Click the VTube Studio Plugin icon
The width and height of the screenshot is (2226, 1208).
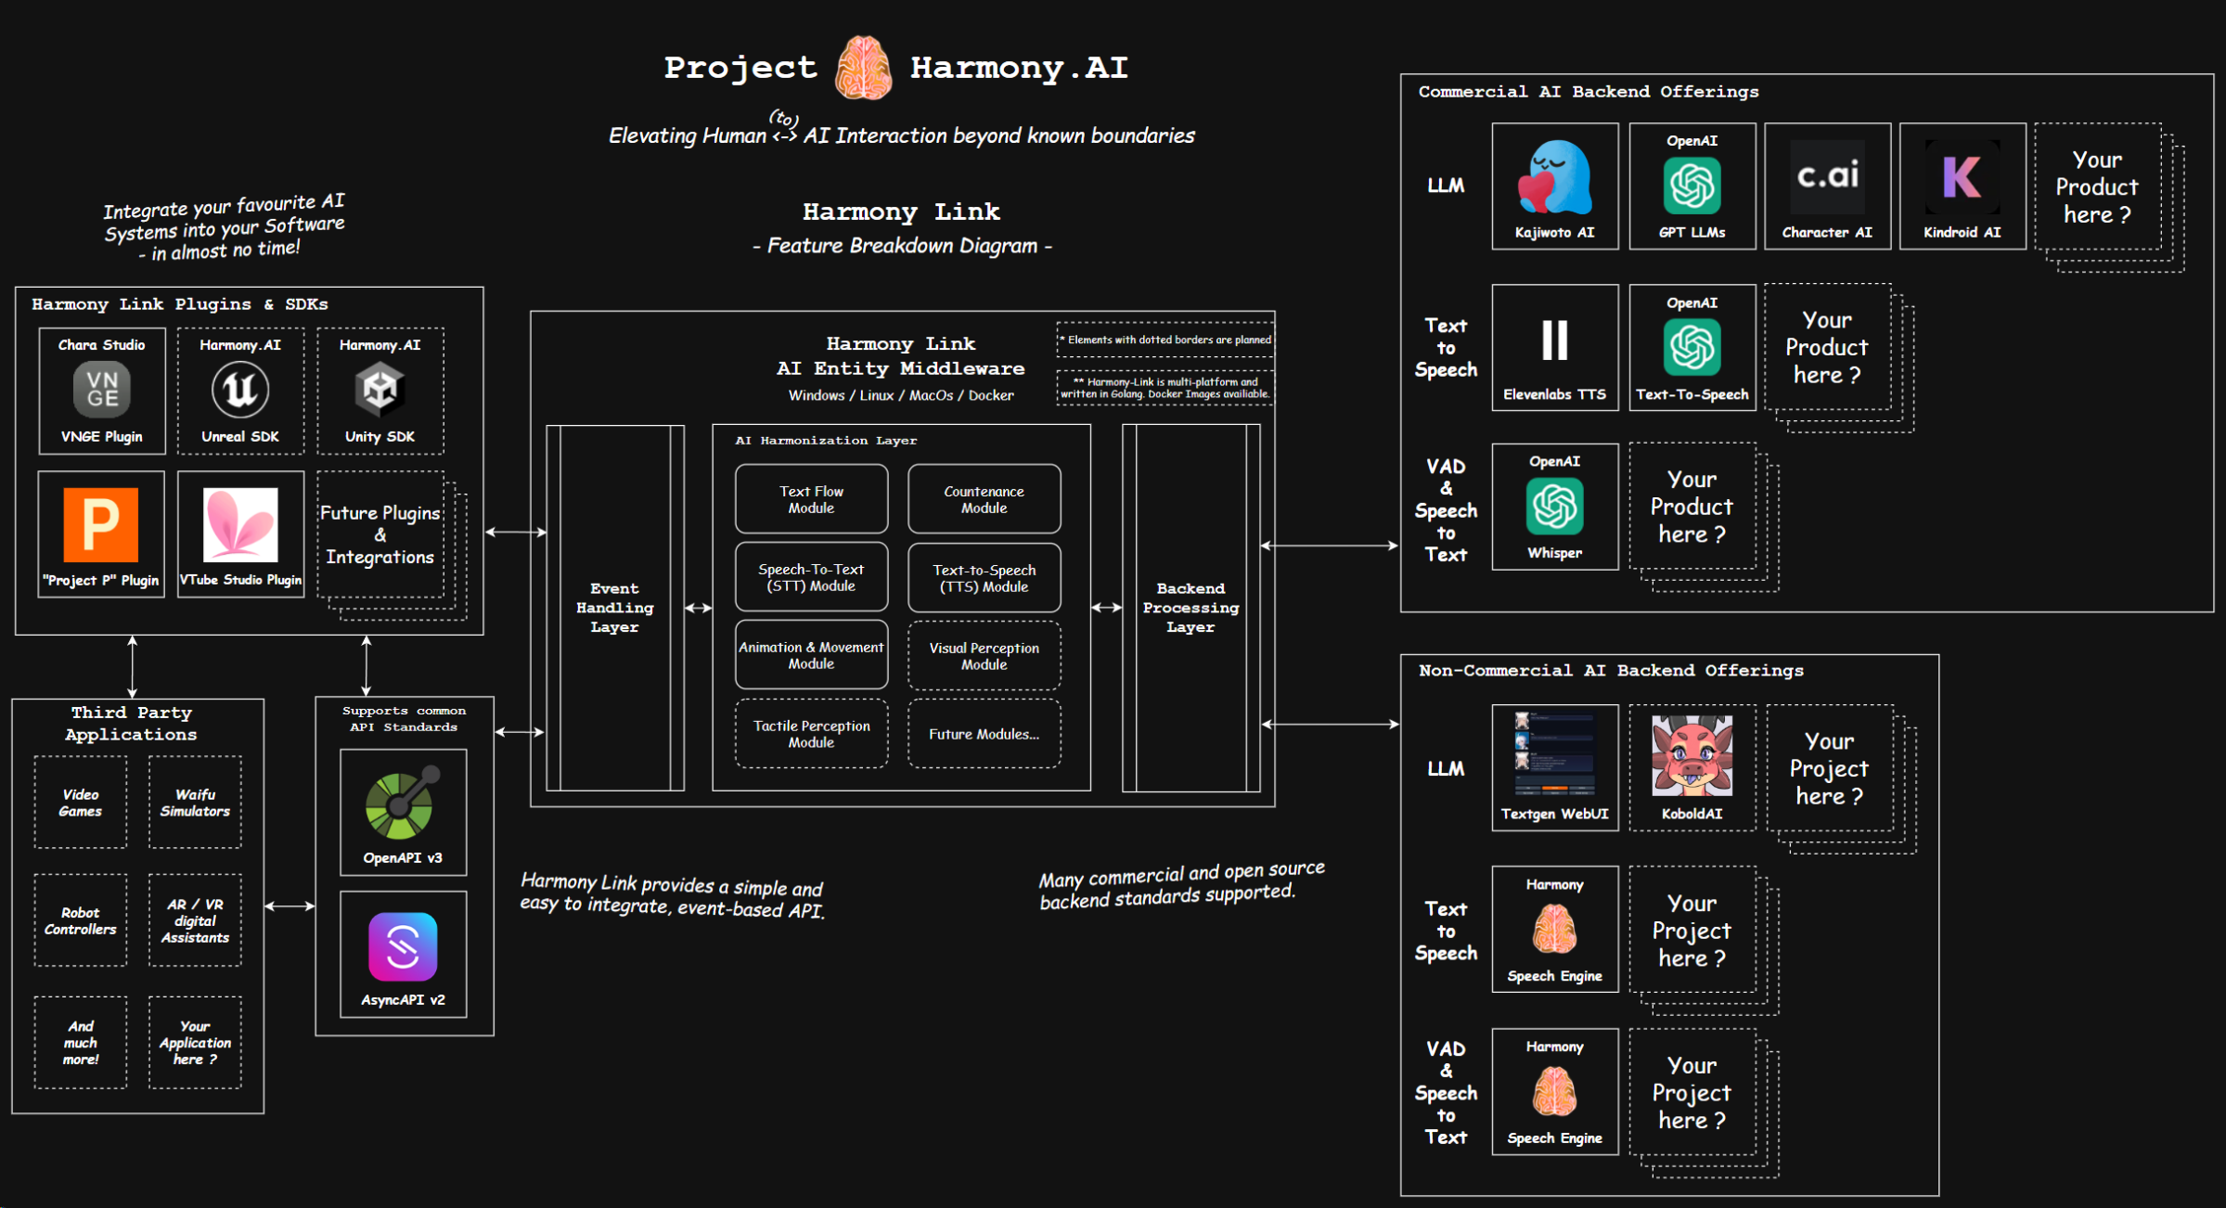(x=240, y=525)
